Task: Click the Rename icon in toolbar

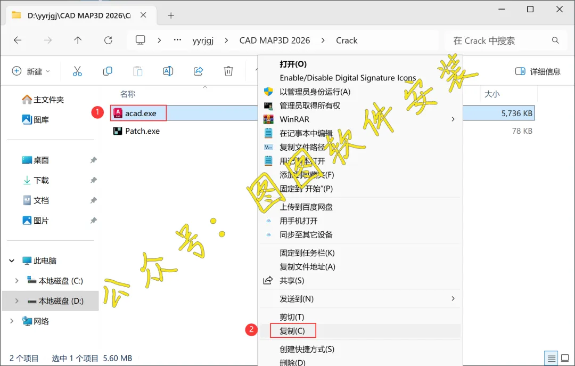Action: (168, 71)
